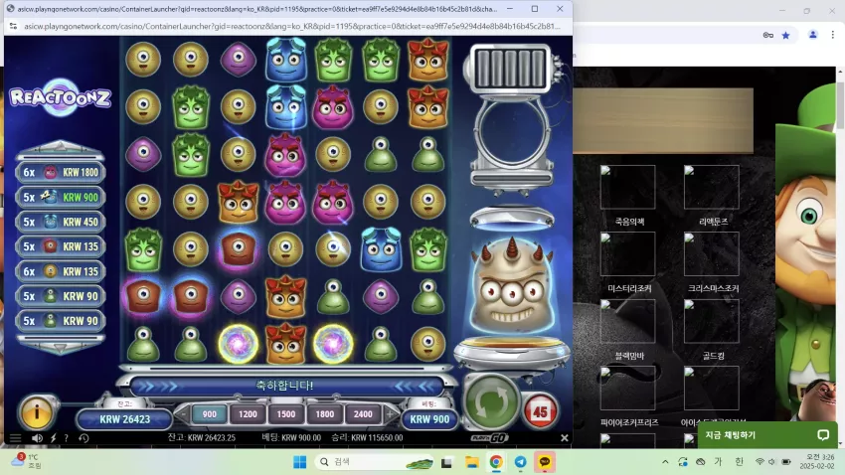Open the 리액툰즈 game thumbnail
Viewport: 845px width, 475px height.
pyautogui.click(x=712, y=188)
